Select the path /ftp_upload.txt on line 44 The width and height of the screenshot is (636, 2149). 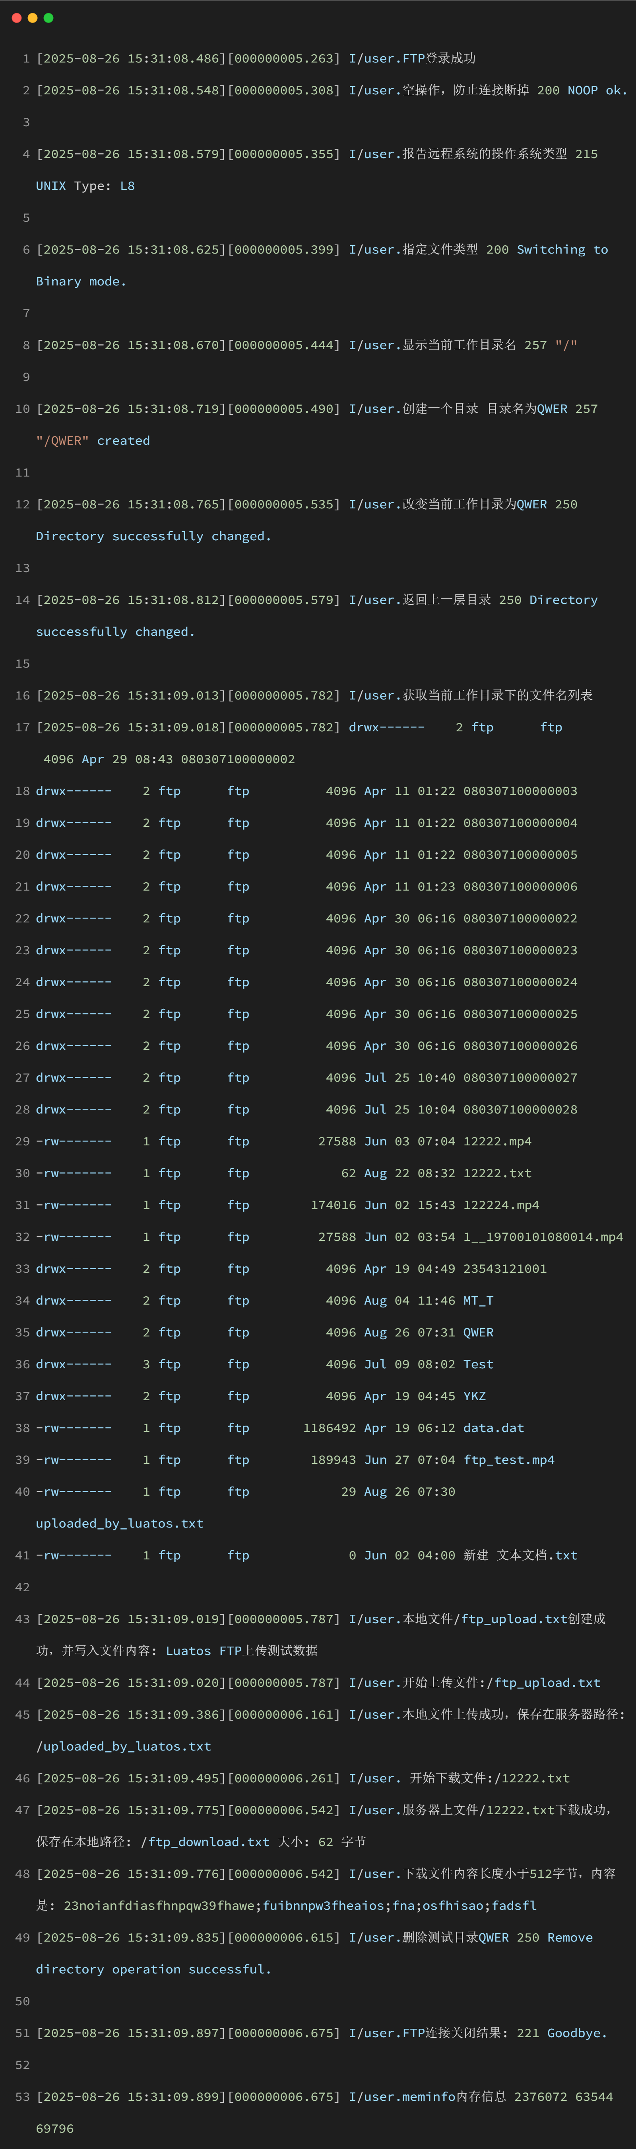click(x=547, y=1684)
